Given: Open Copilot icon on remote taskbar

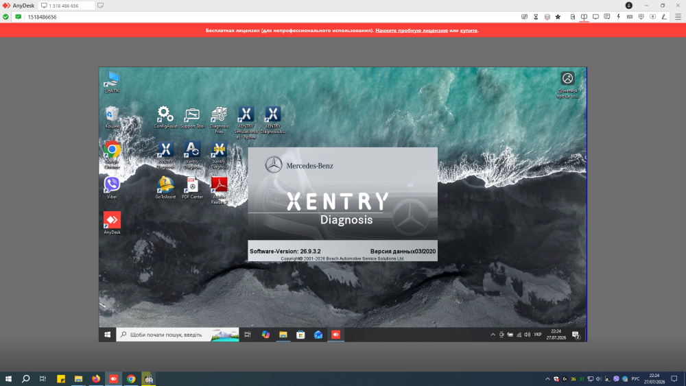Looking at the screenshot, I should (265, 335).
